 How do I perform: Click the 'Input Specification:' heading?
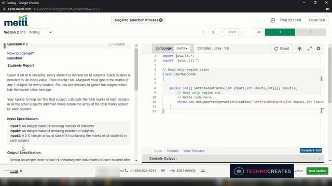pos(23,119)
